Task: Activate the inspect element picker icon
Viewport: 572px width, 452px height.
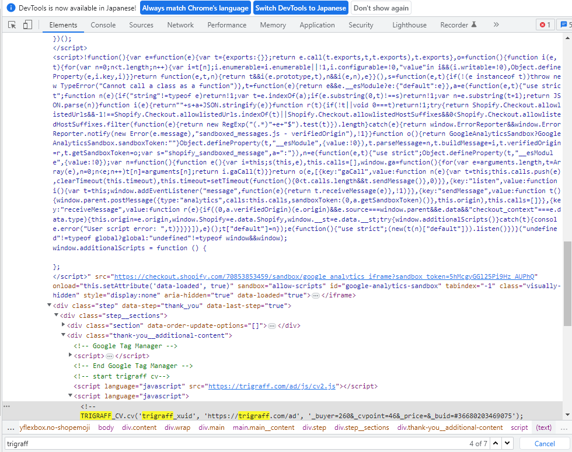Action: 12,25
